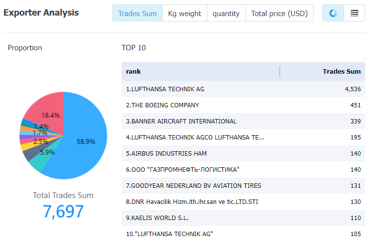Select row 4.LUFTHANSA TECHNIK AGCO LUFTHANSA TE...

pos(243,137)
